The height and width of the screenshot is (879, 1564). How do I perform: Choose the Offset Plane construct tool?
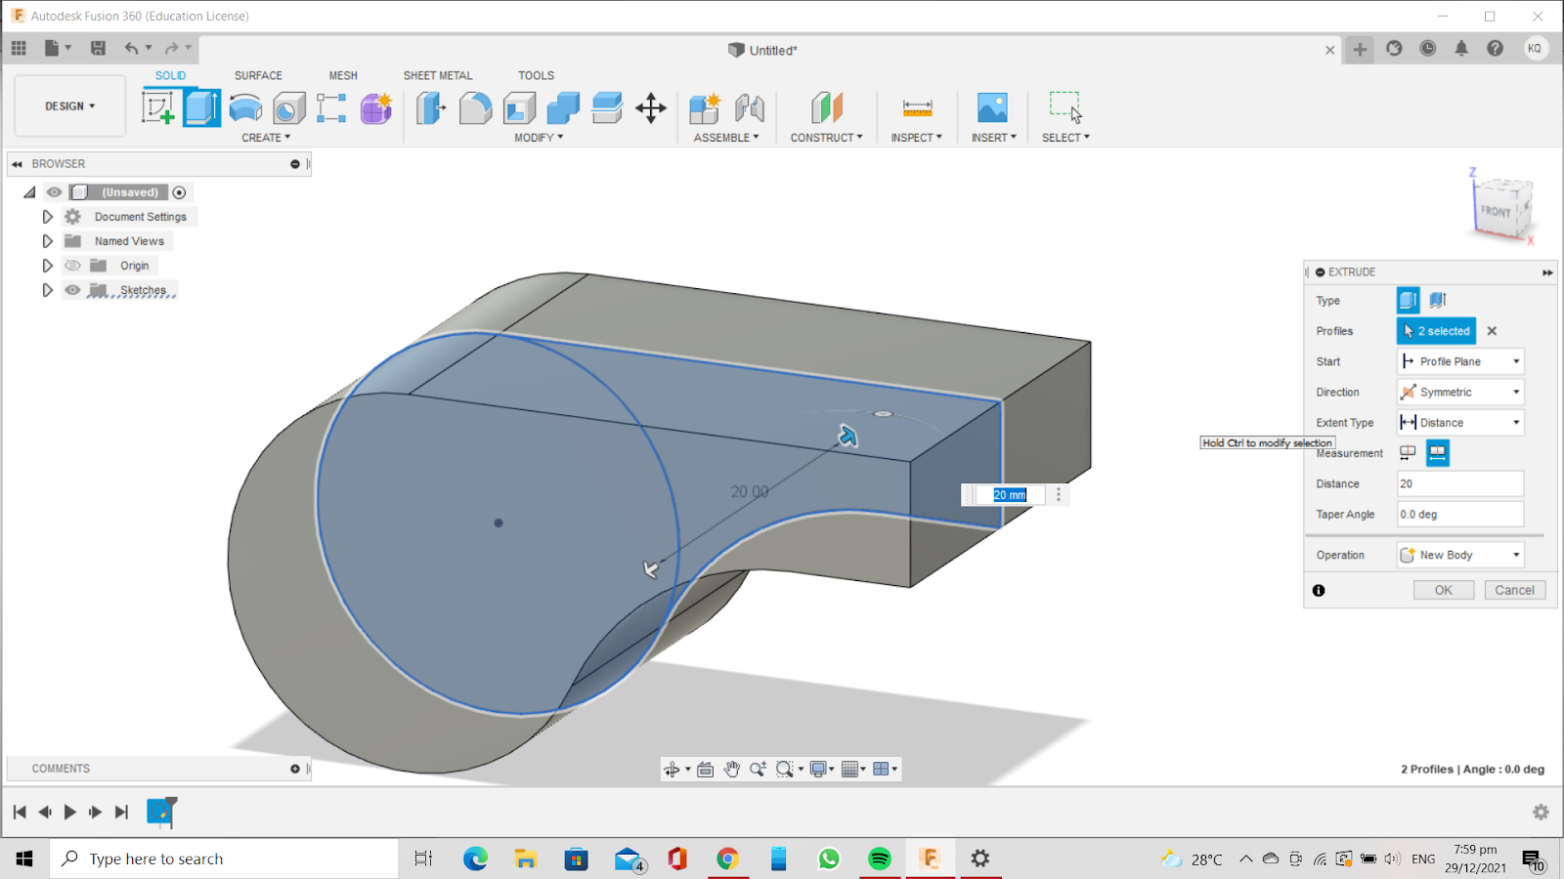pyautogui.click(x=827, y=107)
